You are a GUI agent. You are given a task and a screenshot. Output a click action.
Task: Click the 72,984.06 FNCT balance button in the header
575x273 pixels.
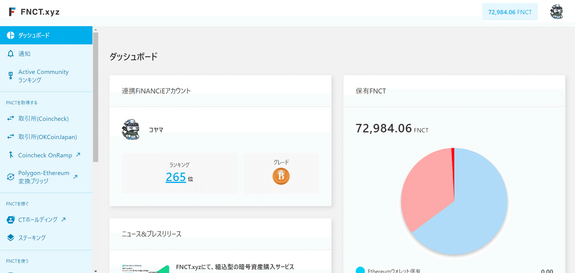[x=510, y=12]
